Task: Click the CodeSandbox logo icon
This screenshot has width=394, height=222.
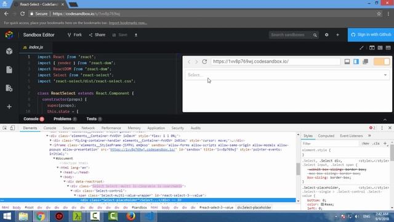Action: pos(9,35)
